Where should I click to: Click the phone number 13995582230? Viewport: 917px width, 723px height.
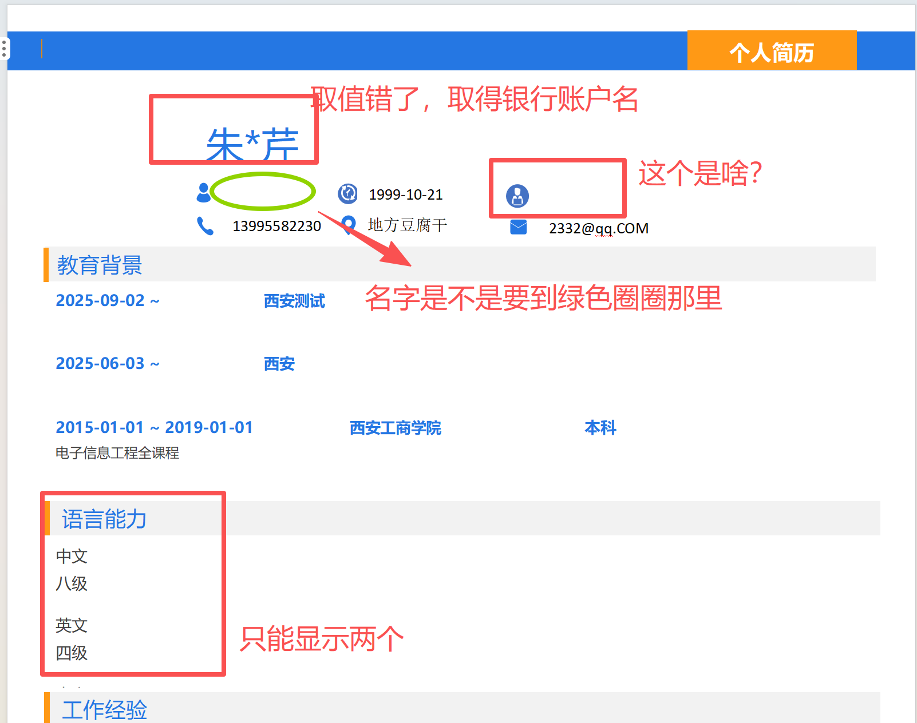276,227
